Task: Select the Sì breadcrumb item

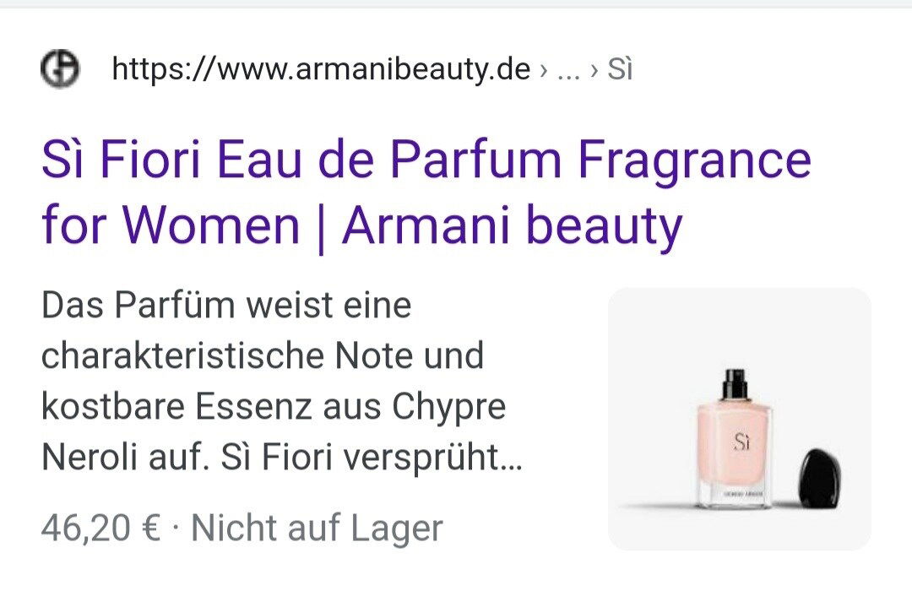Action: (620, 68)
